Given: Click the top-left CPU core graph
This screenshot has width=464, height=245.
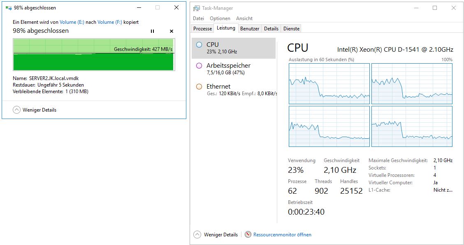Looking at the screenshot, I should pos(329,84).
